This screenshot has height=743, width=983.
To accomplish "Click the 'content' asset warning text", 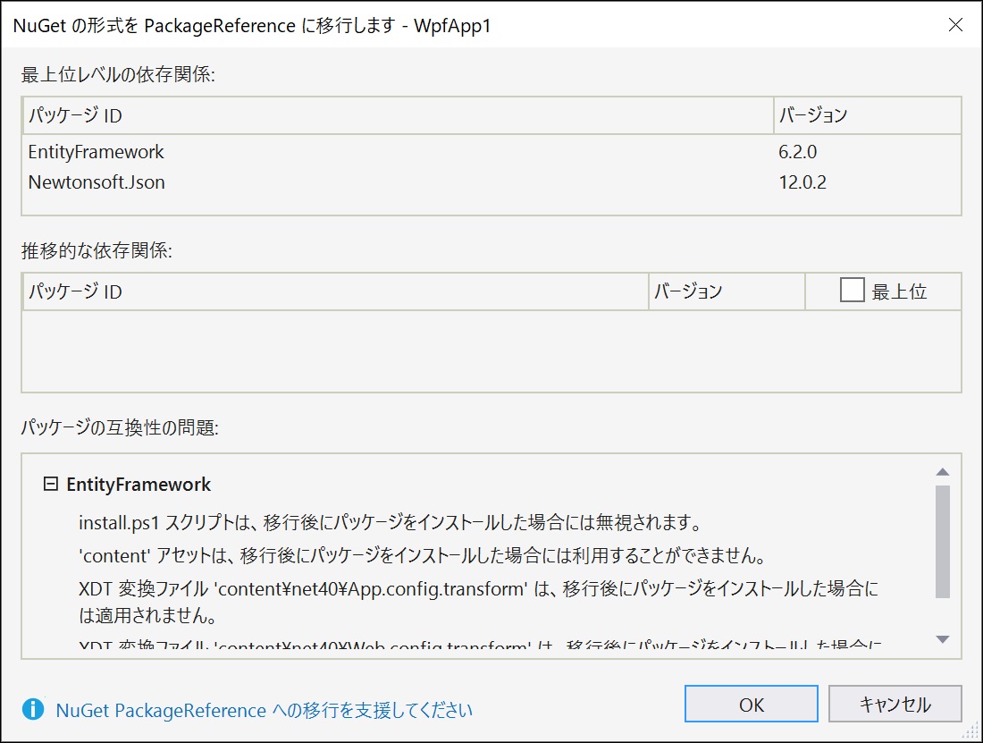I will tap(422, 555).
